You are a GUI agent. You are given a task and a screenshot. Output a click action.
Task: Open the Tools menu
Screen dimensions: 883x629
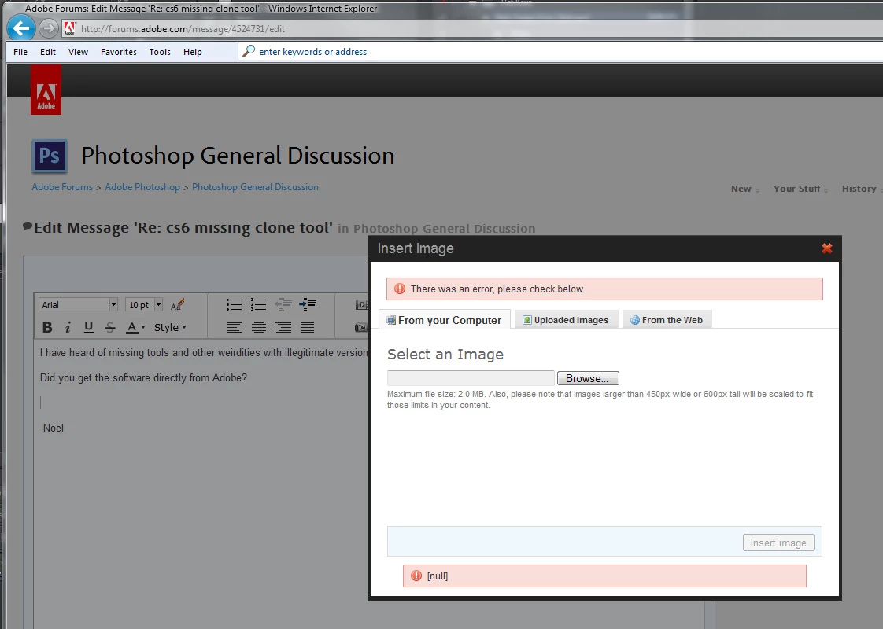click(x=160, y=52)
